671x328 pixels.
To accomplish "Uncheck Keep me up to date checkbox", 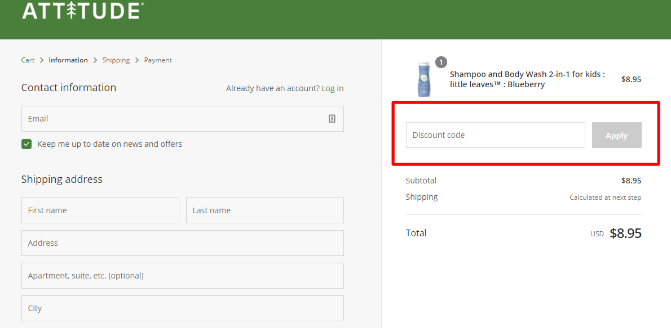I will [x=27, y=144].
